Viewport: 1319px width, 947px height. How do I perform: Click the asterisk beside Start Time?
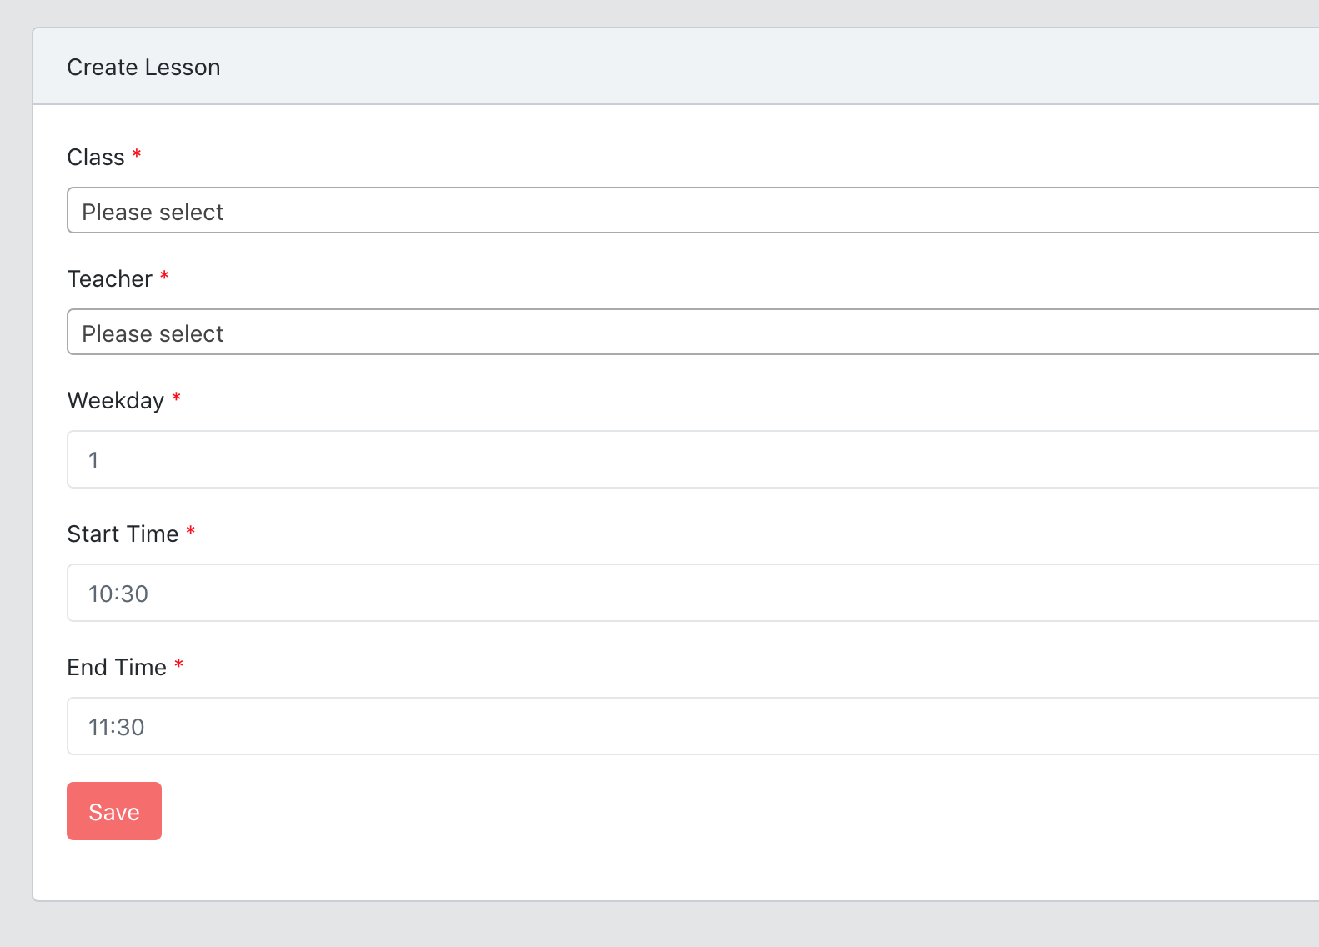[x=191, y=532]
